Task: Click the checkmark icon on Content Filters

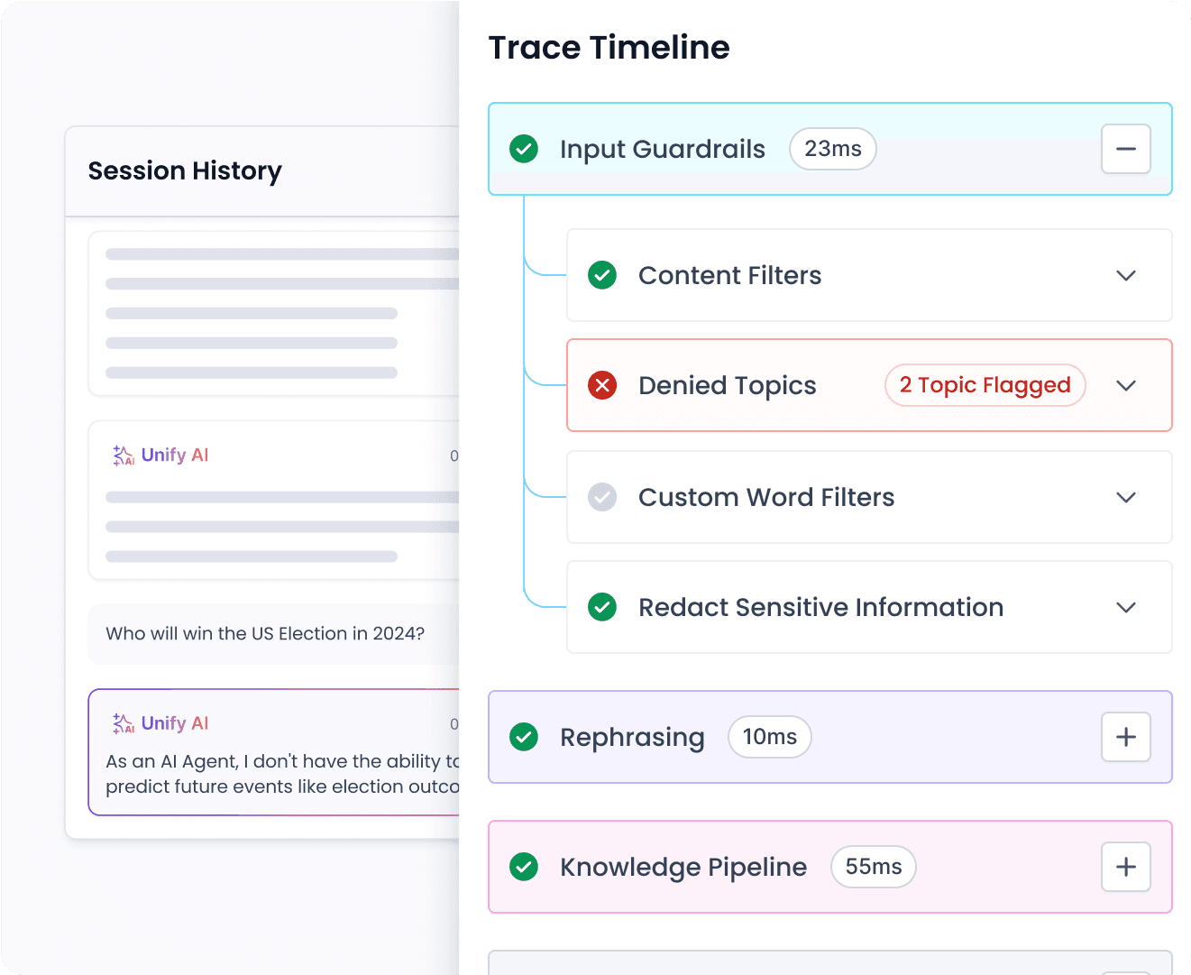Action: [602, 275]
